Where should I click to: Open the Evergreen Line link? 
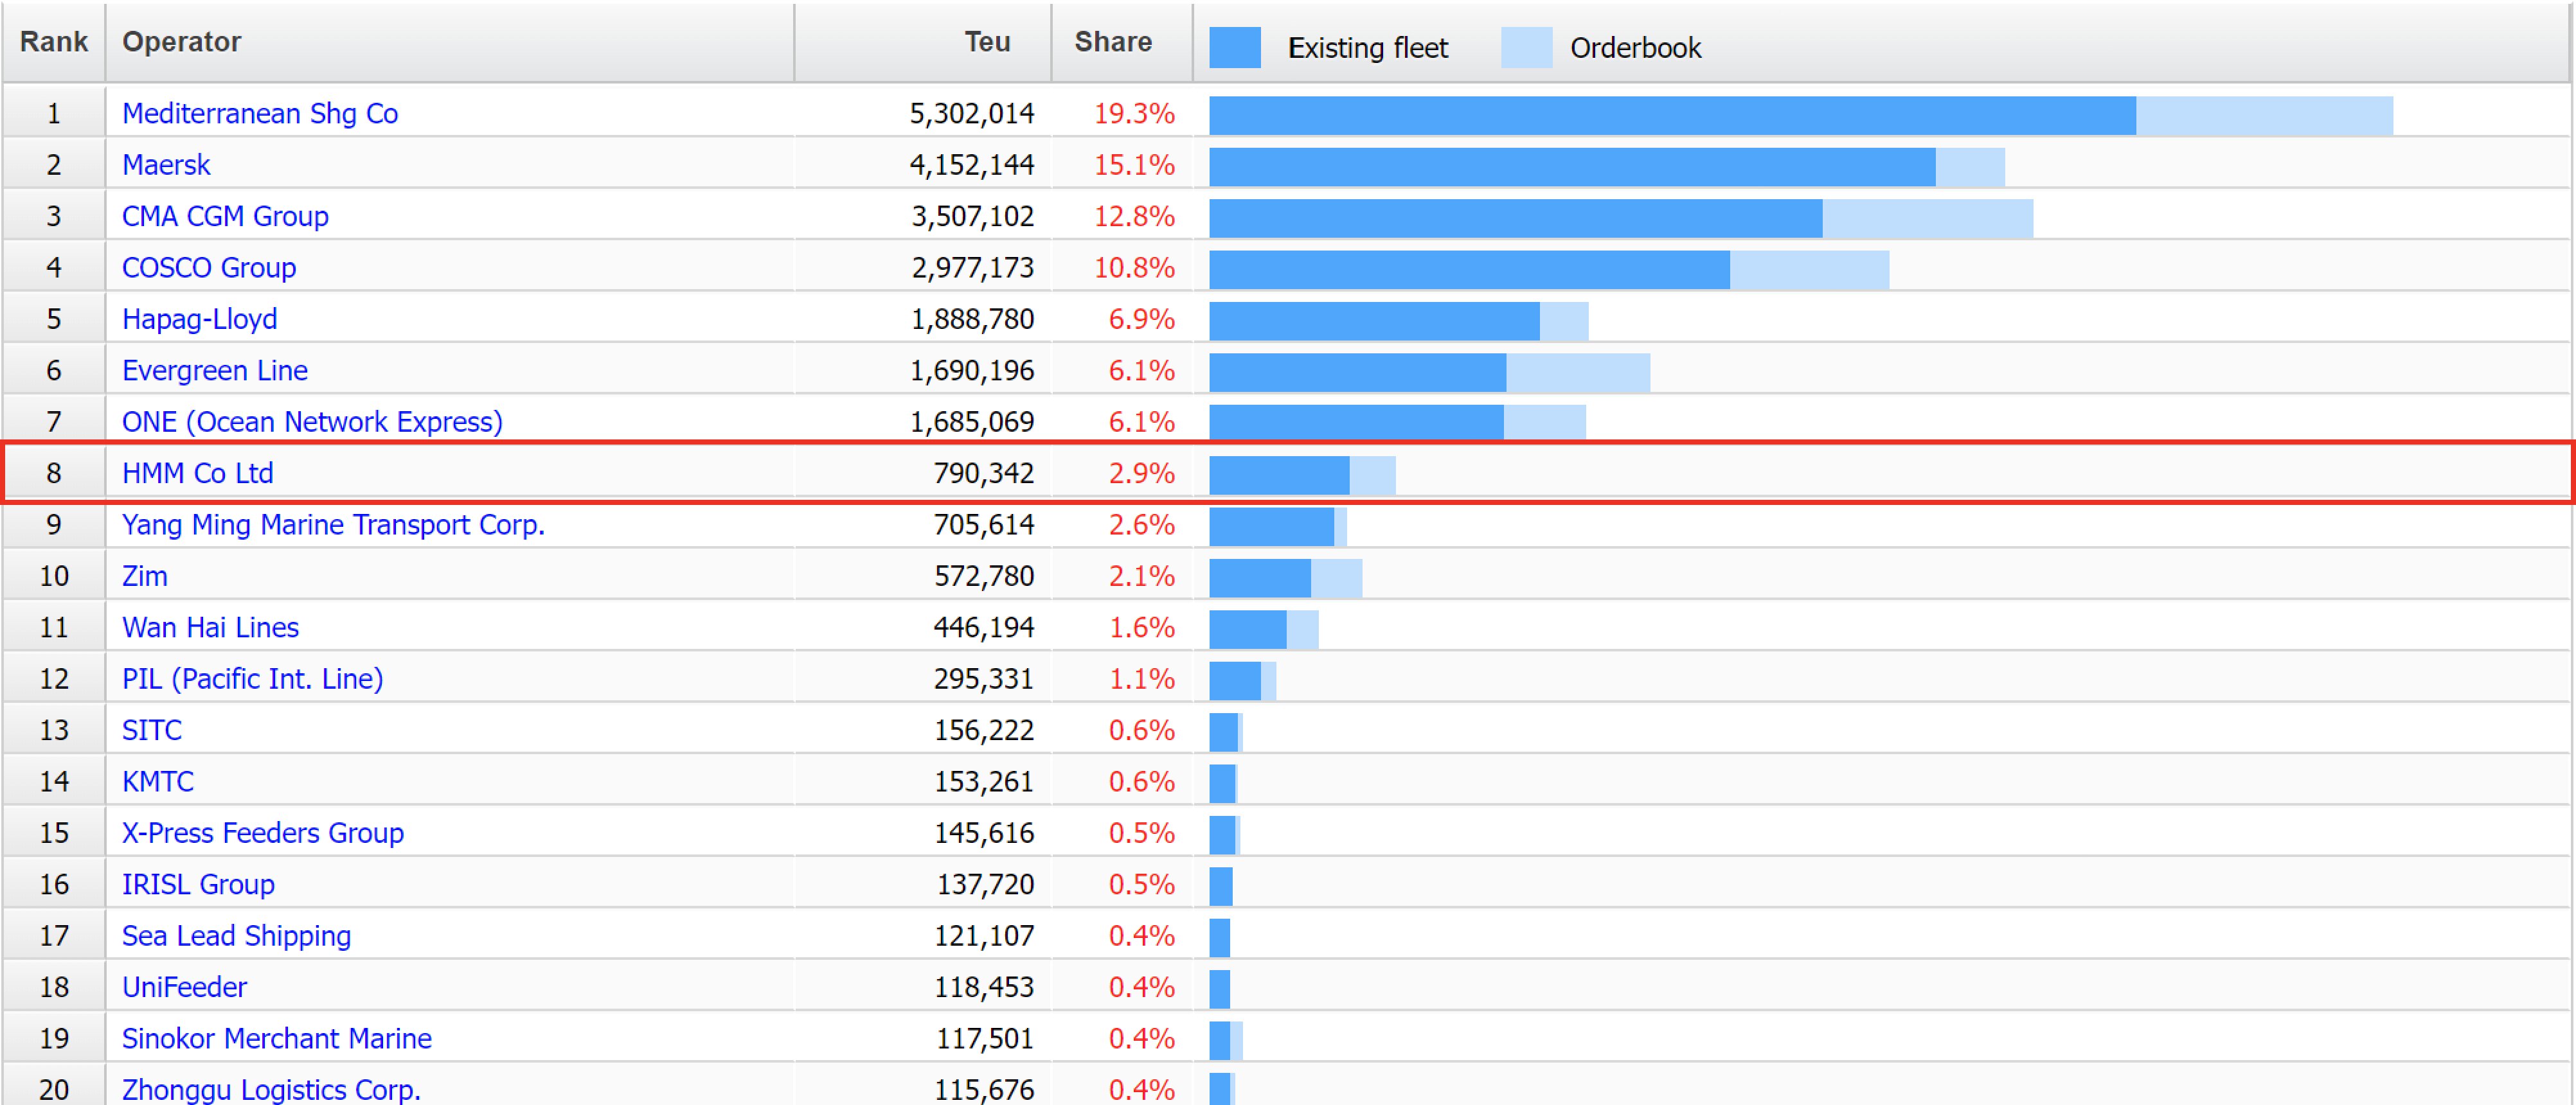click(x=215, y=371)
